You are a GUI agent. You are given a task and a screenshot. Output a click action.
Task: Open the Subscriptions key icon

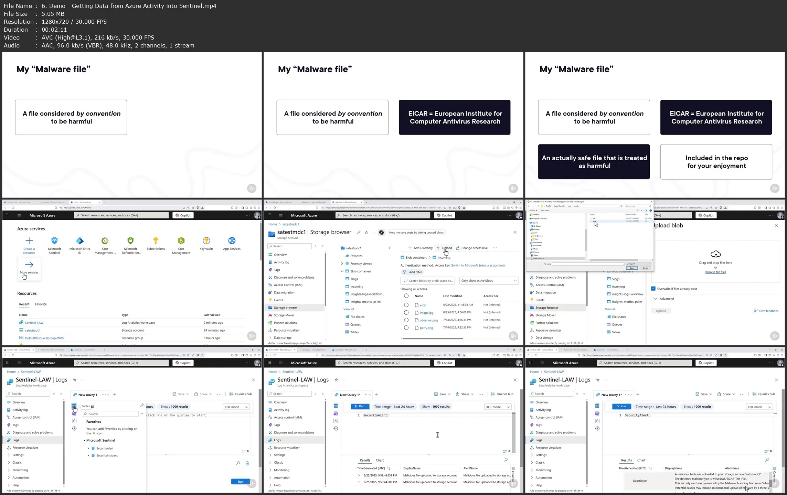click(x=156, y=240)
